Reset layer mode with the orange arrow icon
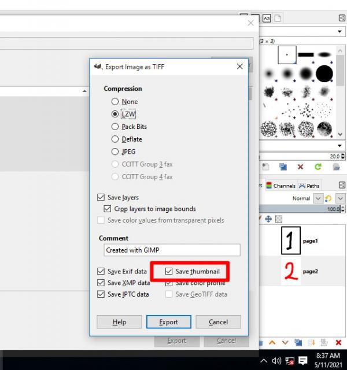The width and height of the screenshot is (347, 370). coord(328,198)
